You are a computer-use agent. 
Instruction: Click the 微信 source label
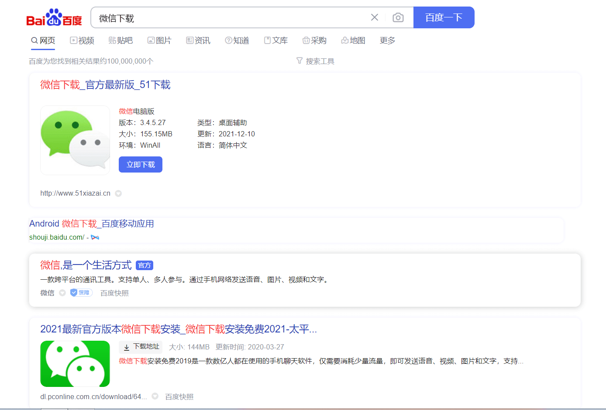(47, 293)
